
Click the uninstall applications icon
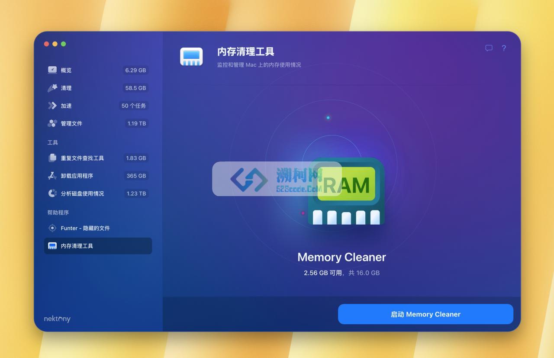click(52, 176)
